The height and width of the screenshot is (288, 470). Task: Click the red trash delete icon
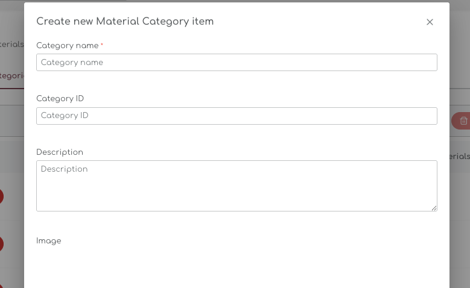tap(463, 121)
